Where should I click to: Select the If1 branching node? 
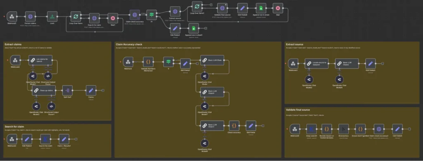click(x=151, y=15)
